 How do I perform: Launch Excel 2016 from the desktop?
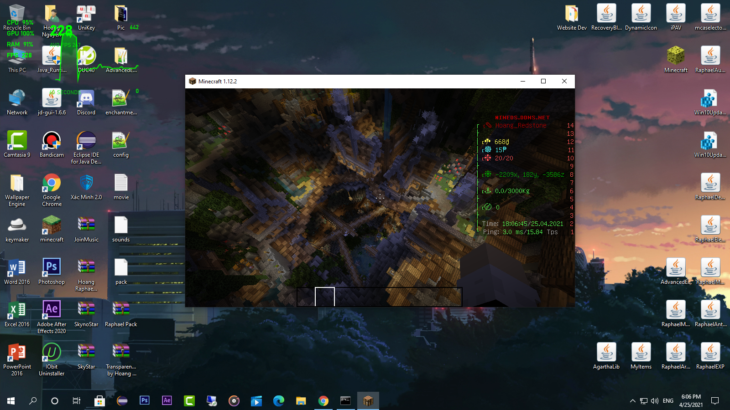point(17,314)
